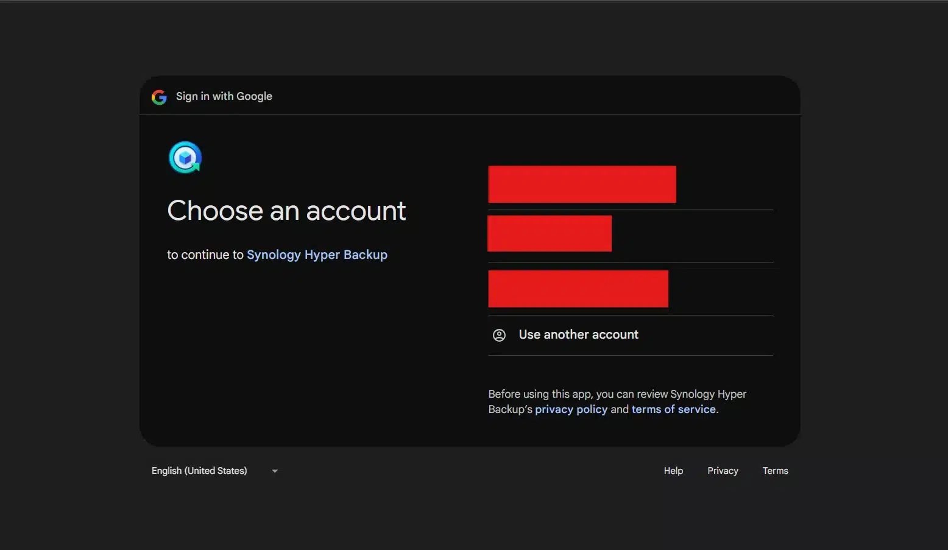The height and width of the screenshot is (550, 948).
Task: Click the "Choose an account" heading
Action: [286, 210]
